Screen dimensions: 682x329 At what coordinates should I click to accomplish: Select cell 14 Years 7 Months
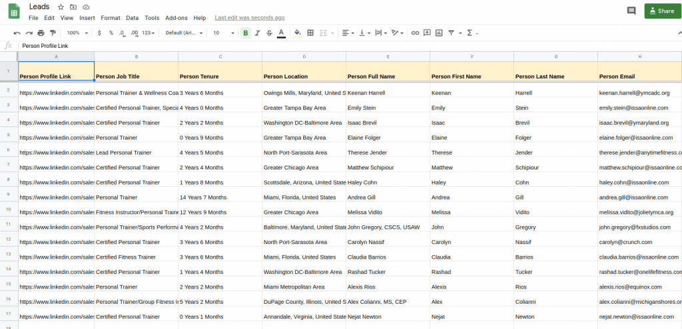pyautogui.click(x=220, y=195)
